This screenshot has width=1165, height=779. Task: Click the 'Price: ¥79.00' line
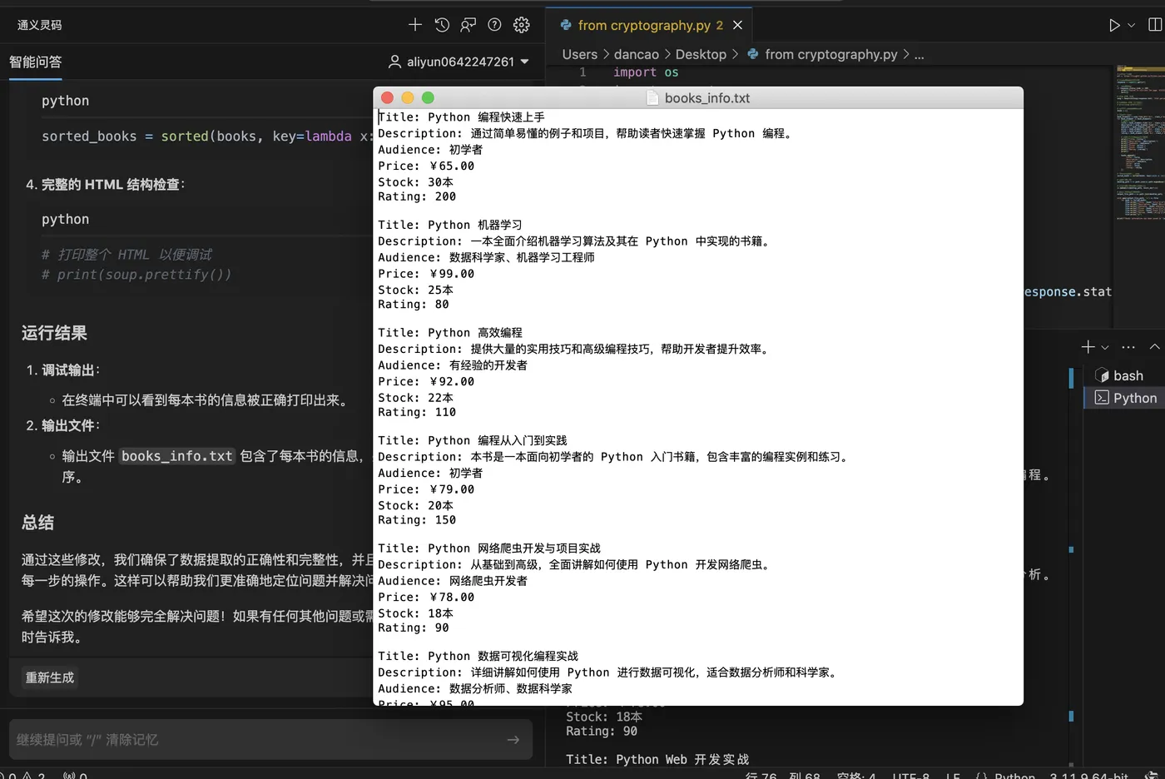(x=426, y=489)
